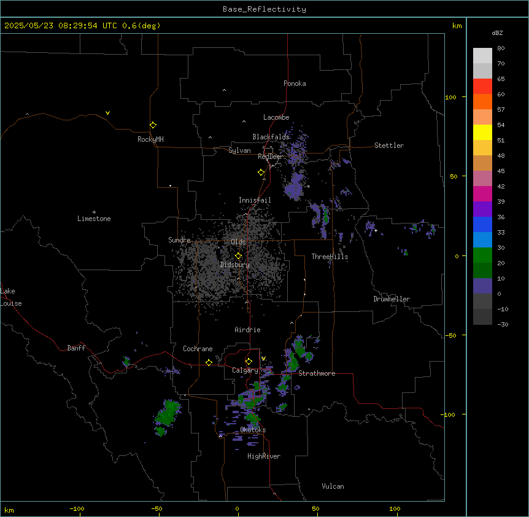Click the Olds label
This screenshot has height=517, width=529.
click(x=238, y=242)
